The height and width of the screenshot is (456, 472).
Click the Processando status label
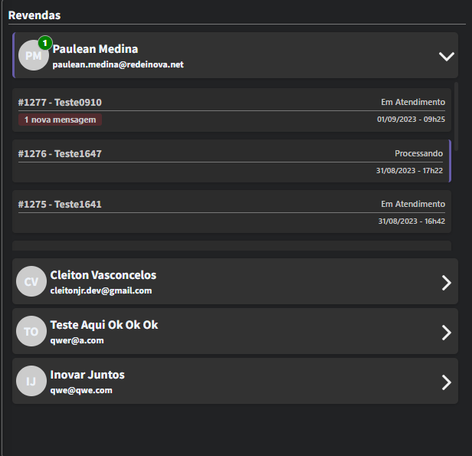(x=418, y=153)
